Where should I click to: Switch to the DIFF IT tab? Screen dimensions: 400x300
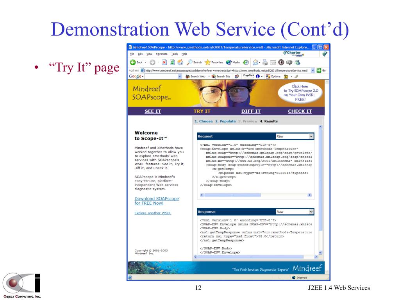point(251,111)
